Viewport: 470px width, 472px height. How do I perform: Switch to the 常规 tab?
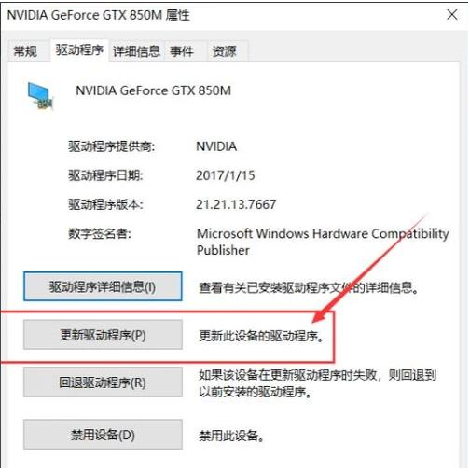(x=25, y=51)
